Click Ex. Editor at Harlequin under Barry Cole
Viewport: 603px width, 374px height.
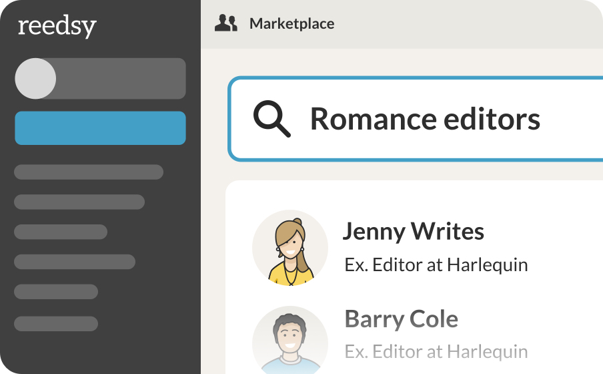pos(436,351)
